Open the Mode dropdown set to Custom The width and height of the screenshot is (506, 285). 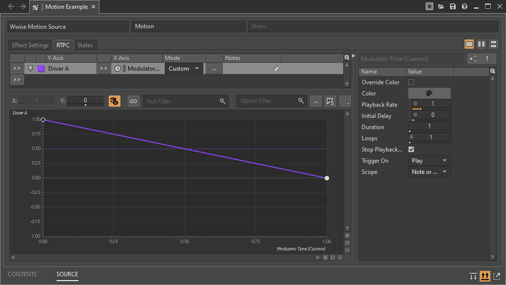coord(184,69)
